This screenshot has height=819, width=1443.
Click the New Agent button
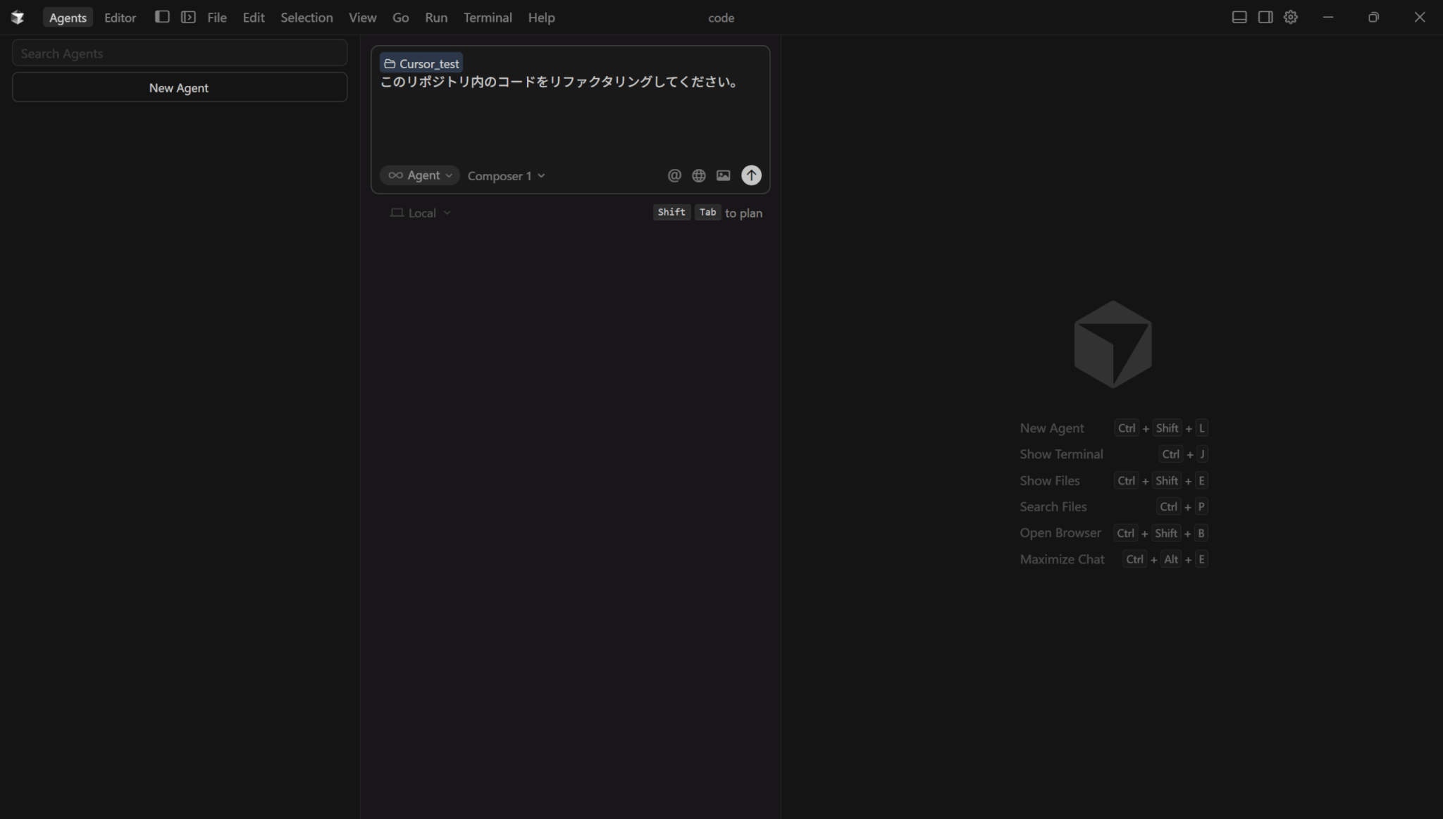tap(179, 88)
